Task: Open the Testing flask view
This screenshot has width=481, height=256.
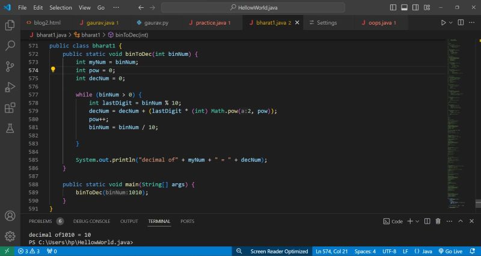Action: tap(10, 128)
